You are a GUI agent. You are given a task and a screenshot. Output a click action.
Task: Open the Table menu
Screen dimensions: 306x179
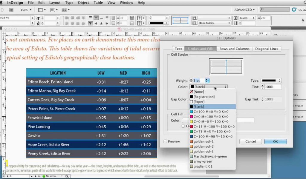click(x=98, y=3)
